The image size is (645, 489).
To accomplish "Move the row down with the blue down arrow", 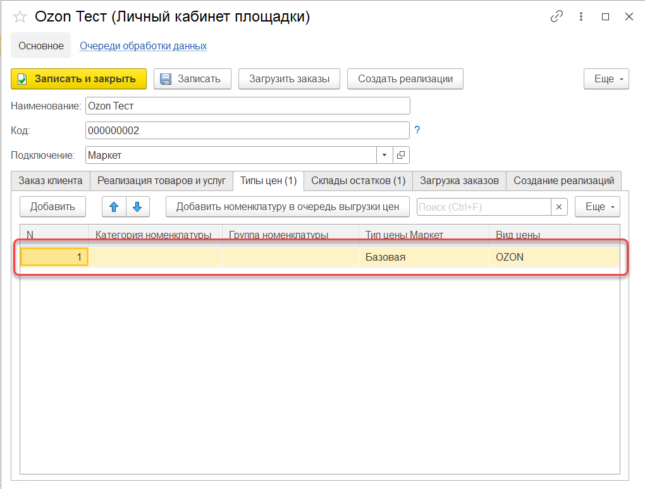I will point(137,207).
